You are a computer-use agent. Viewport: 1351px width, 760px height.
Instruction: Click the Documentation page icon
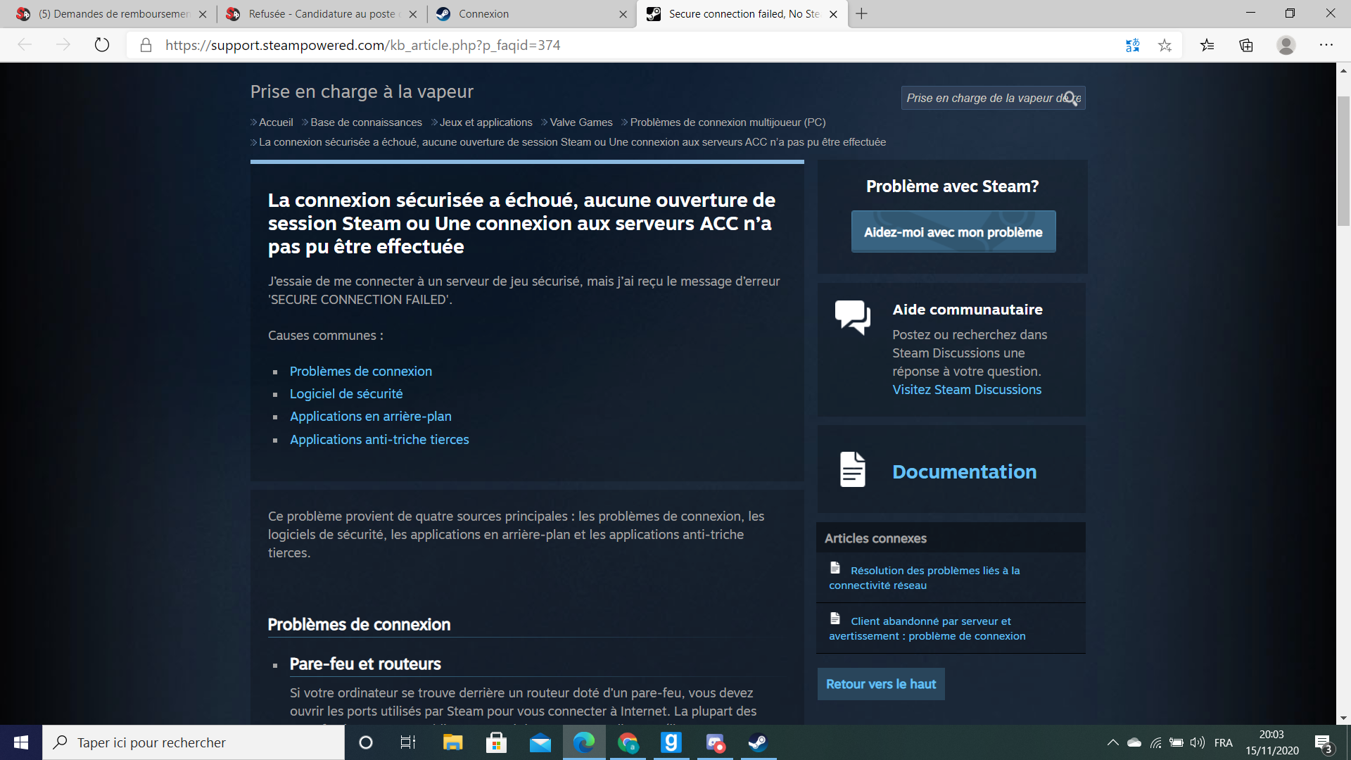point(853,469)
